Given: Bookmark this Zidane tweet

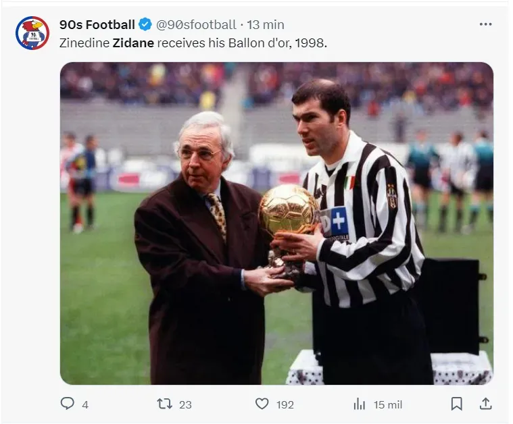Looking at the screenshot, I should click(457, 404).
